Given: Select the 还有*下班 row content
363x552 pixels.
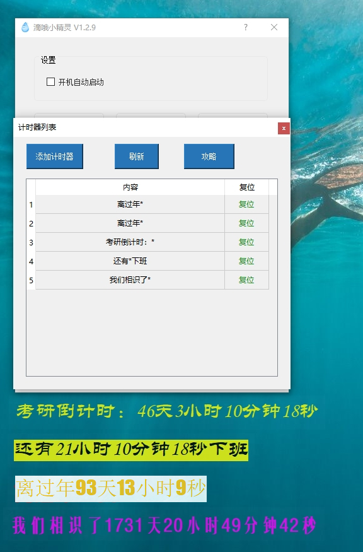Looking at the screenshot, I should click(x=130, y=261).
